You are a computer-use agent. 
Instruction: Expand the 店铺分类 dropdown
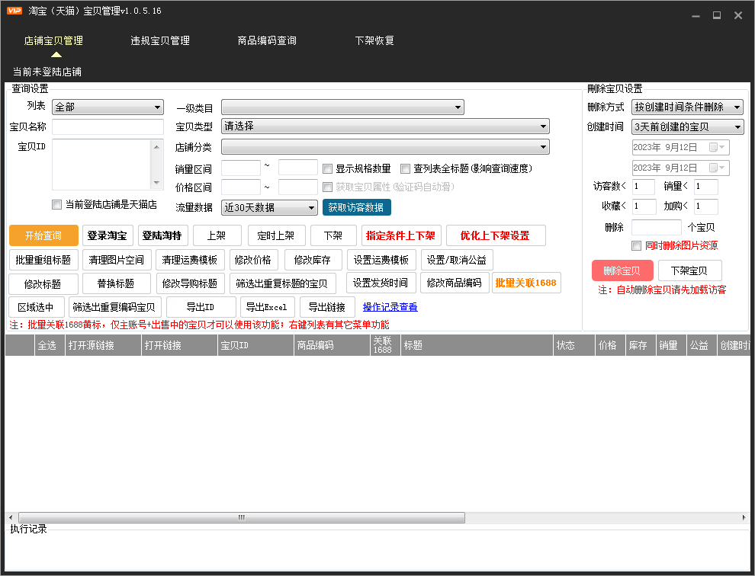[385, 147]
